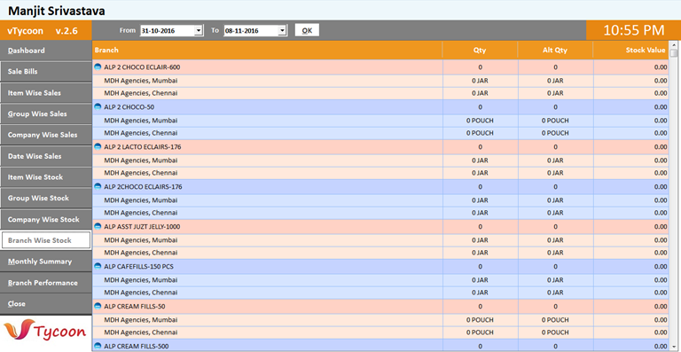Open the To date dropdown arrow
681x352 pixels.
coord(282,31)
